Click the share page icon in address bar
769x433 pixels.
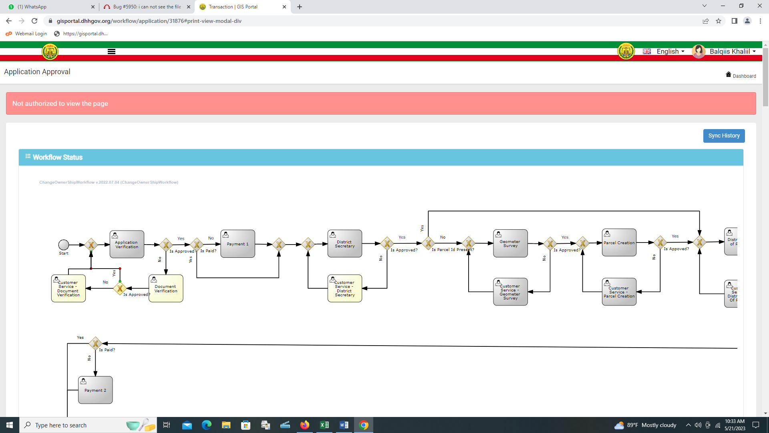point(706,21)
